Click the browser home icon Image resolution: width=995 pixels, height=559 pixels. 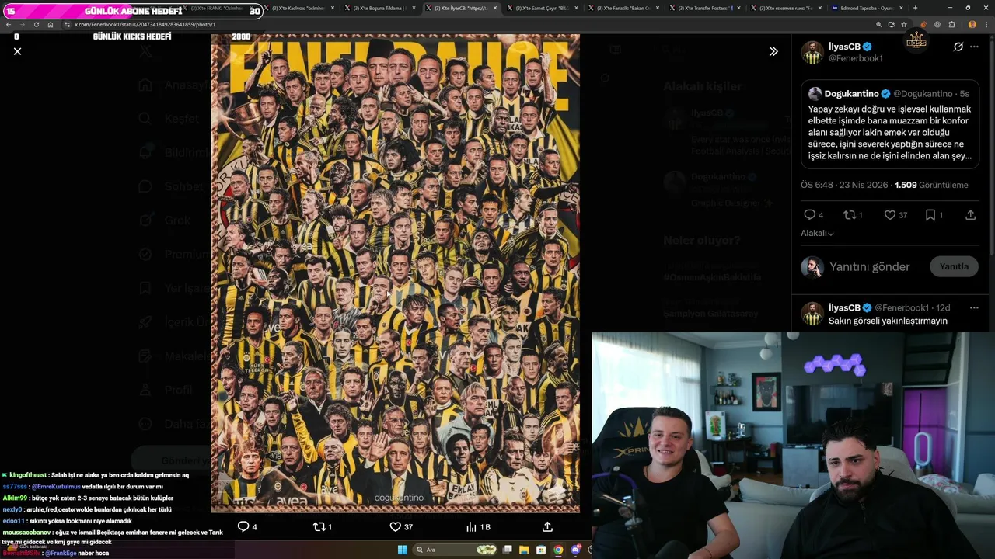coord(51,24)
